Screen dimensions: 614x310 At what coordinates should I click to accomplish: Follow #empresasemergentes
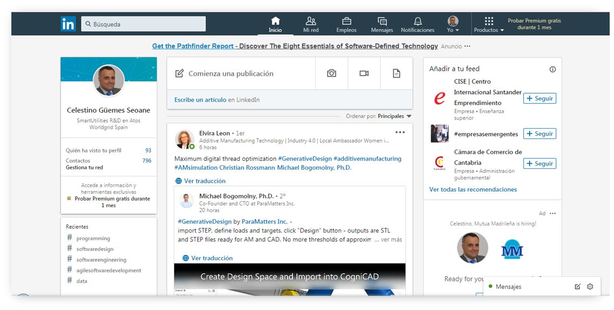[x=539, y=134]
